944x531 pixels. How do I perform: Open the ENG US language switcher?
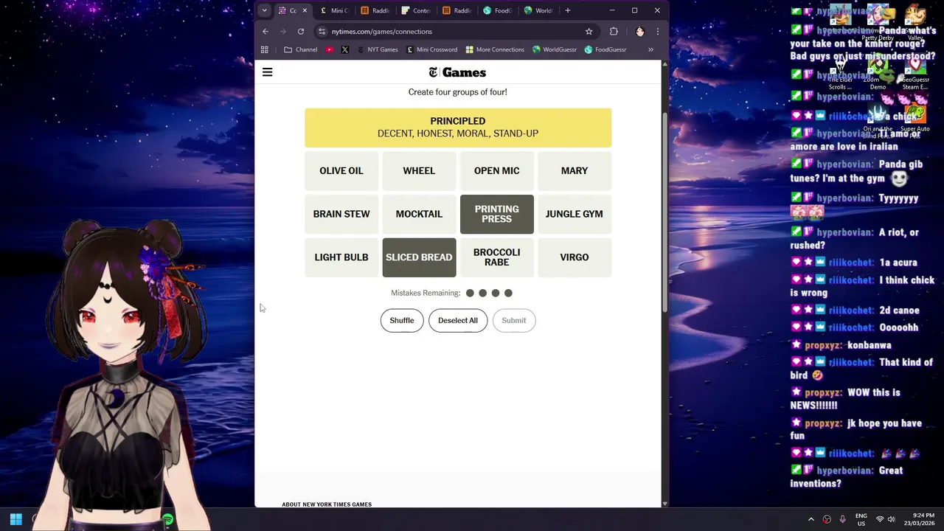pos(861,519)
